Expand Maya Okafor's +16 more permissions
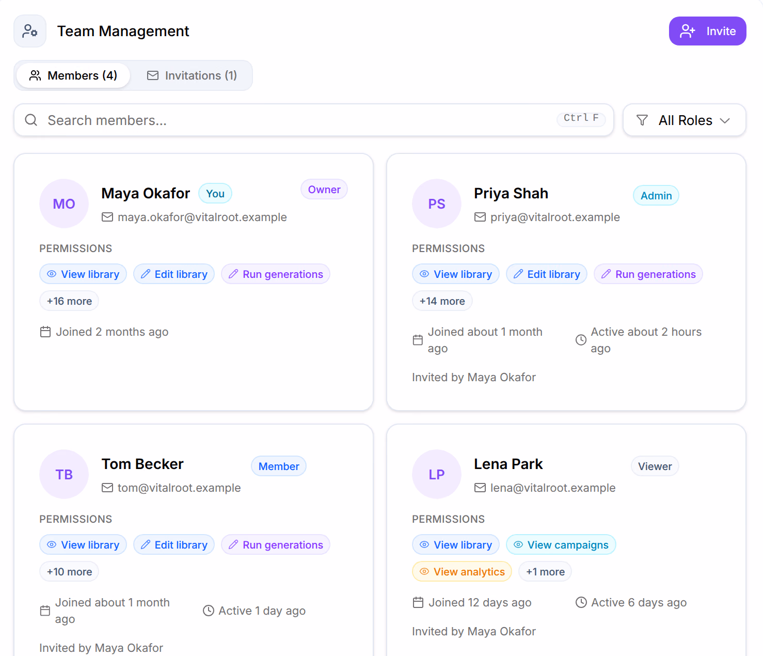 pos(69,301)
